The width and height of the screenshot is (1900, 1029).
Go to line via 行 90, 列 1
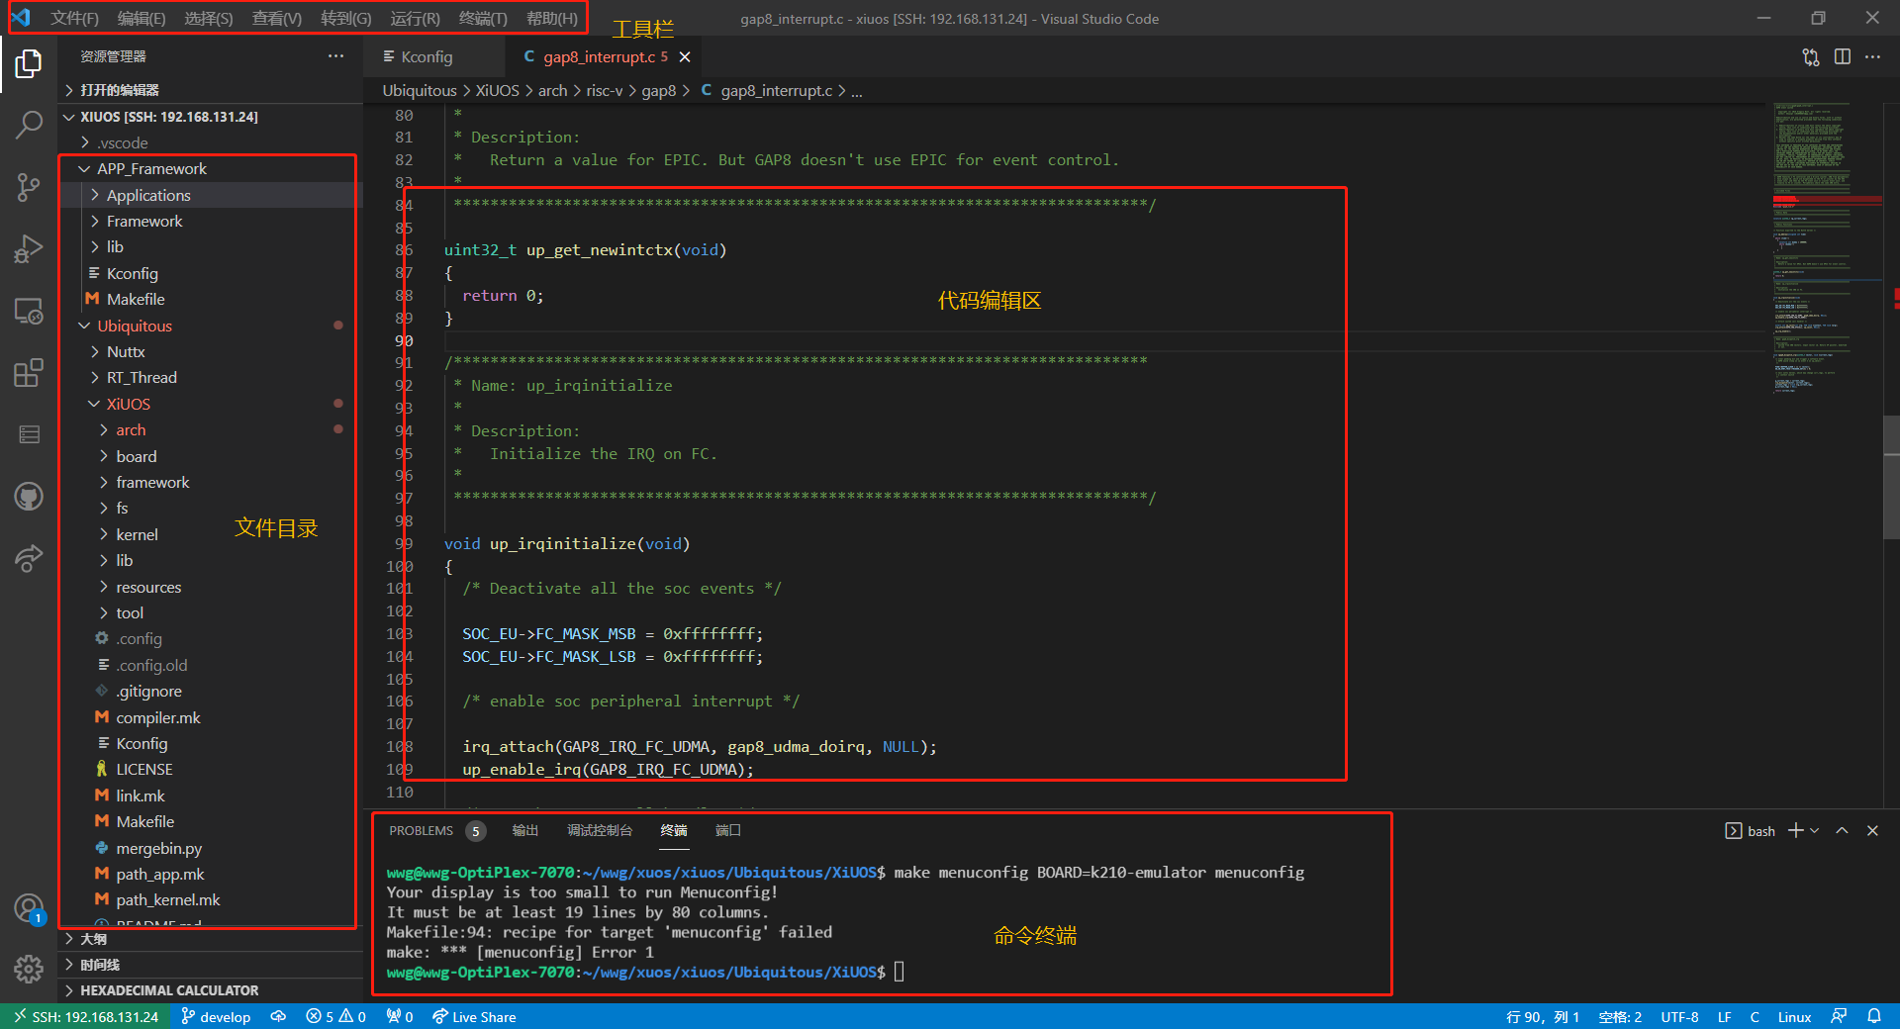1543,1017
